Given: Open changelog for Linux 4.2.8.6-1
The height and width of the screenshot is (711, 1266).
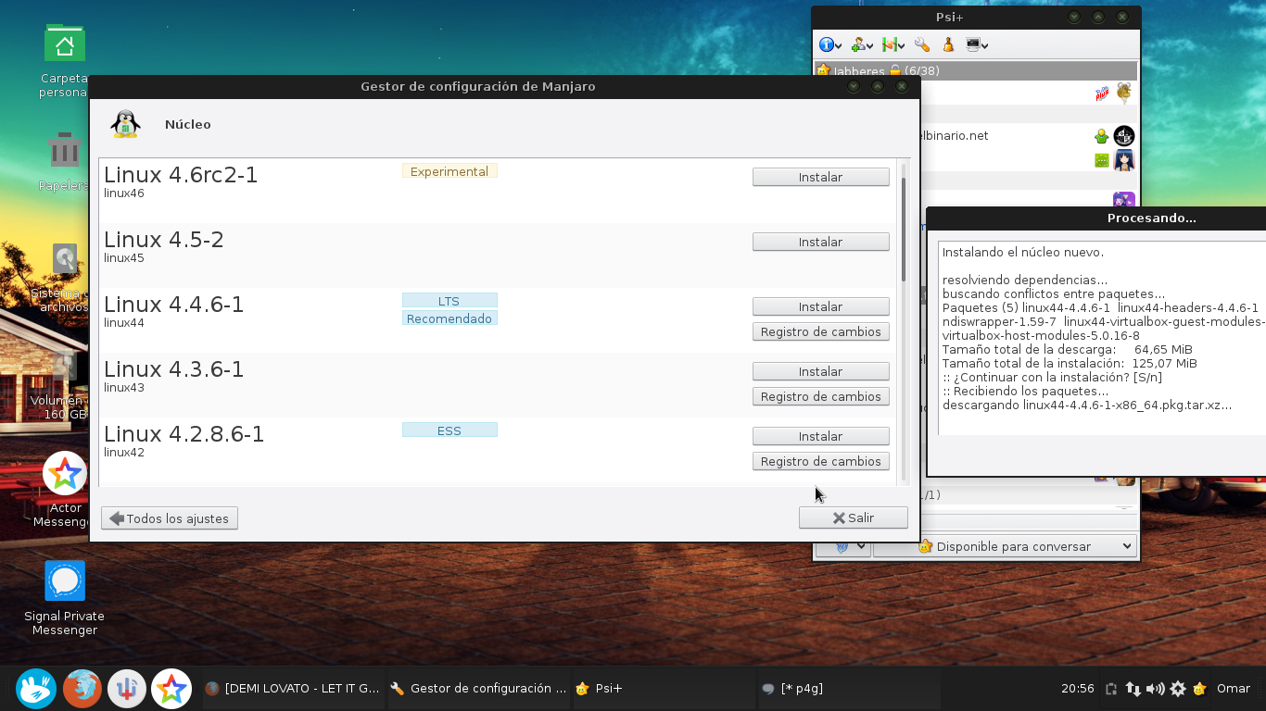Looking at the screenshot, I should coord(820,461).
